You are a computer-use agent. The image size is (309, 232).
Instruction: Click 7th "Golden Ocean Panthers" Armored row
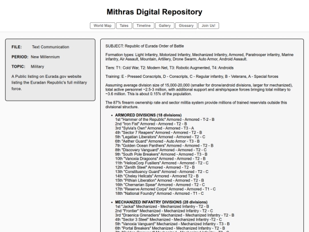164,146
